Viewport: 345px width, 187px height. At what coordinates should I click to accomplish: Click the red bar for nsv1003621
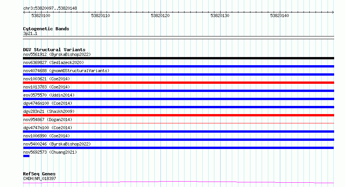click(178, 83)
